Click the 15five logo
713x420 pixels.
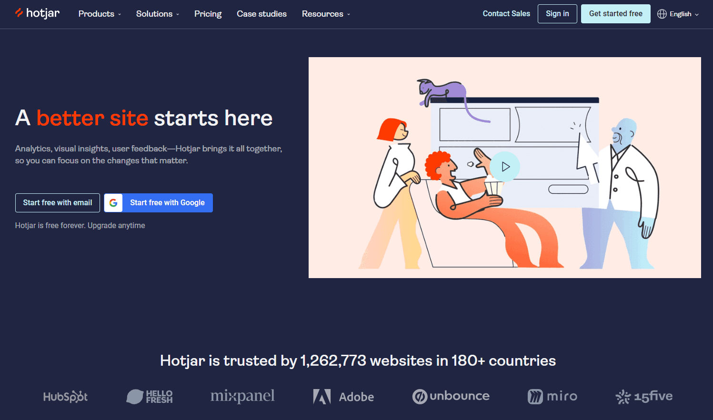pyautogui.click(x=644, y=396)
